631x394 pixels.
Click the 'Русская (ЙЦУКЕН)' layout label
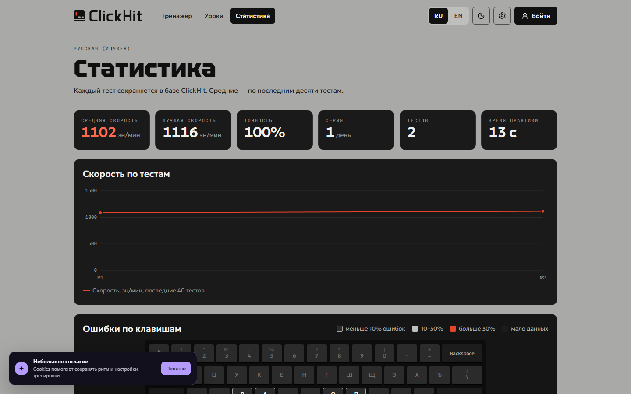[x=102, y=49]
